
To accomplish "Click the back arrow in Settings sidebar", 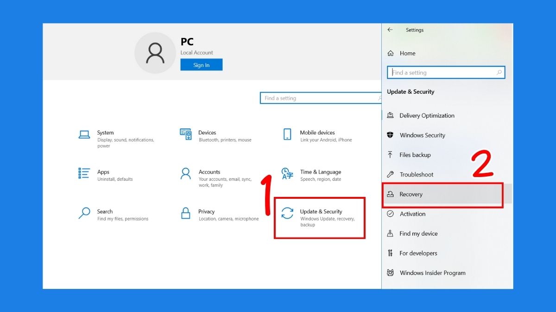I will (390, 30).
